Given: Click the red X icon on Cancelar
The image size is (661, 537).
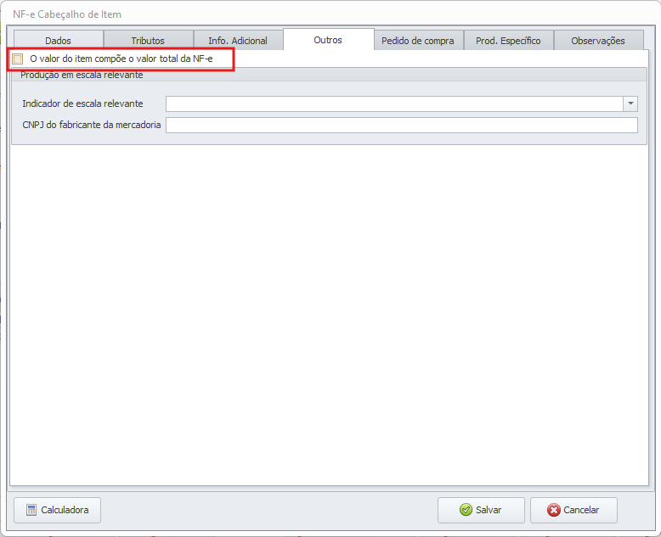Looking at the screenshot, I should (554, 510).
